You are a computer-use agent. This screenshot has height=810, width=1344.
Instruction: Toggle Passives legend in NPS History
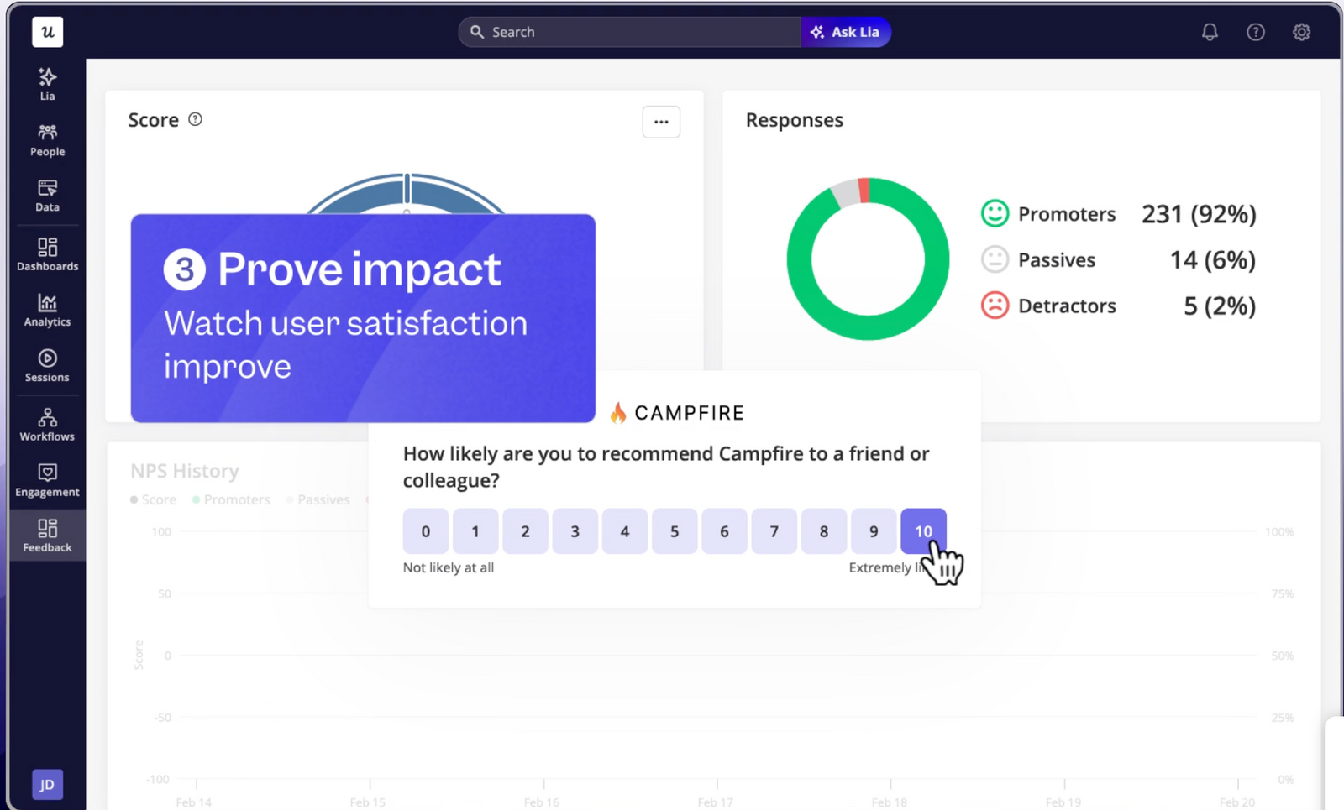tap(318, 499)
